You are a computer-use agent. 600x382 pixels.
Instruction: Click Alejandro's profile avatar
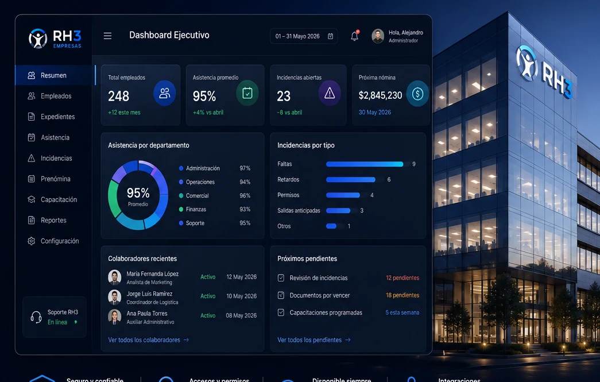click(x=378, y=36)
